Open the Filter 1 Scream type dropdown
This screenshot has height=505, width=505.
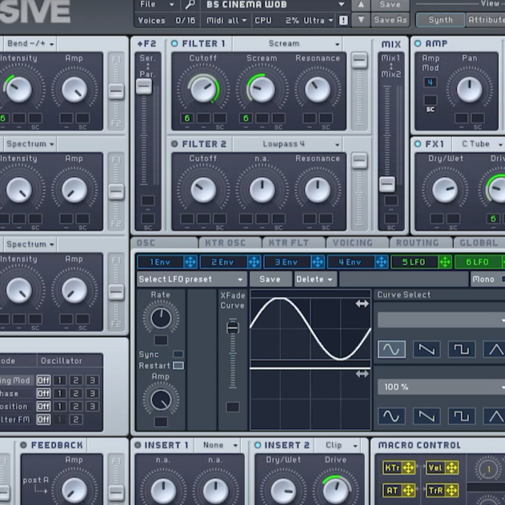tap(304, 44)
